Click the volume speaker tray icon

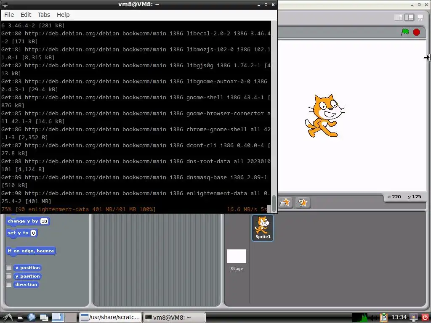(374, 318)
